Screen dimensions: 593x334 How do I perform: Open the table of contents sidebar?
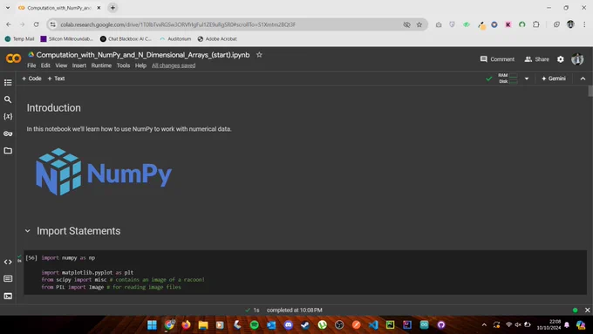(8, 83)
